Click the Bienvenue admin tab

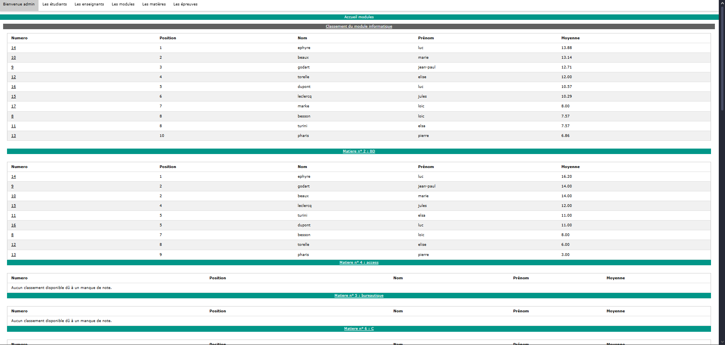click(19, 4)
